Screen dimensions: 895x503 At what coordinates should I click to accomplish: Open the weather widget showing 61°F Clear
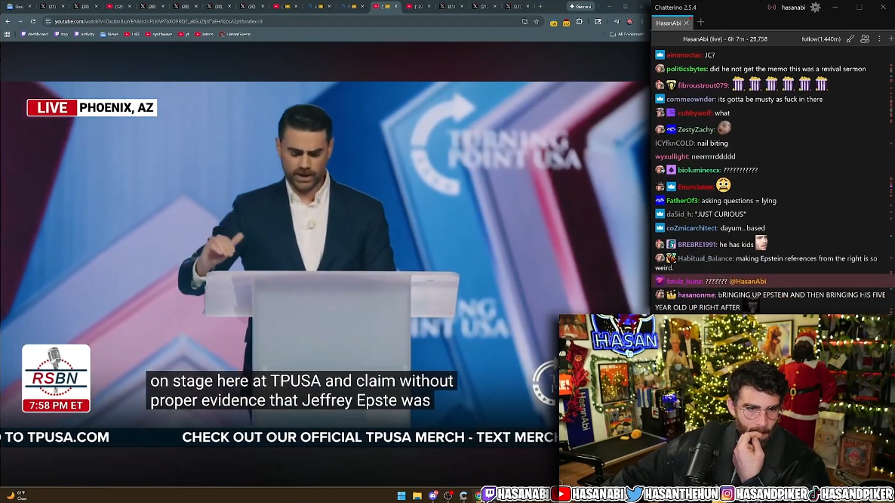coord(17,495)
